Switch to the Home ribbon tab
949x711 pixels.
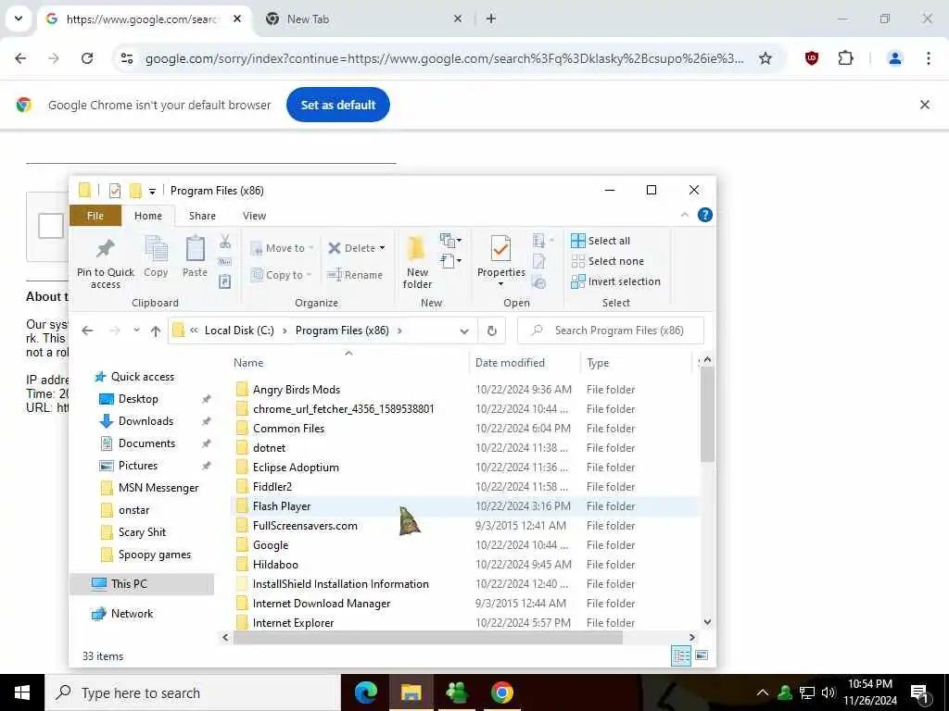(x=148, y=216)
